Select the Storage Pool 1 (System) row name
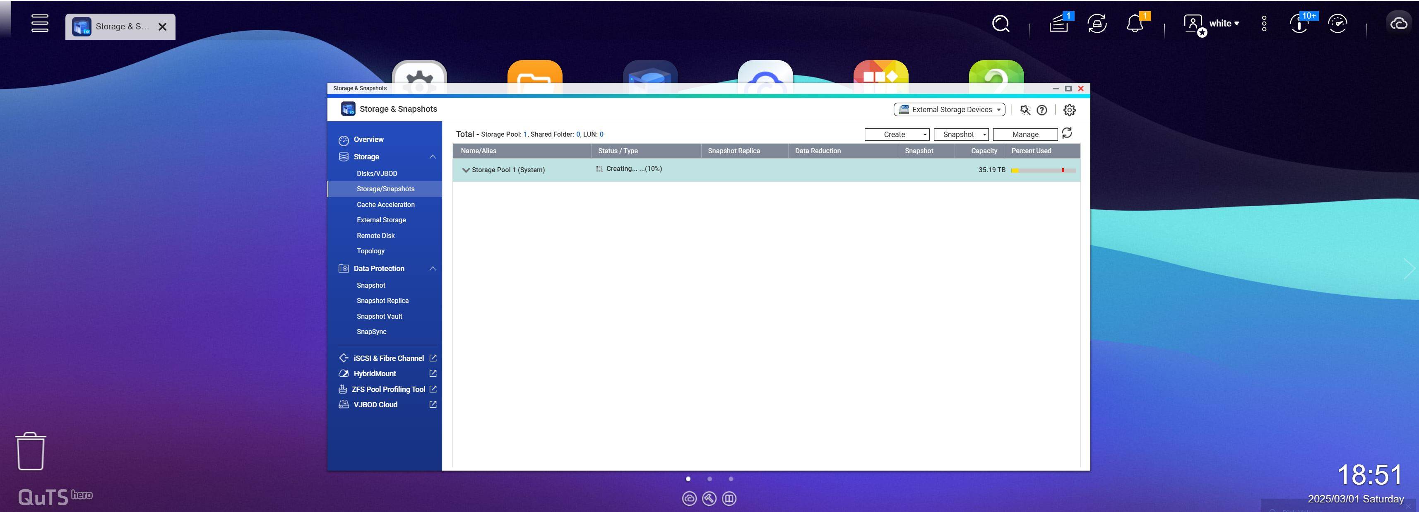 coord(508,170)
